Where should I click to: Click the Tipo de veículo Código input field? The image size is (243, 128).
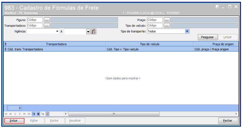pyautogui.click(x=155, y=26)
